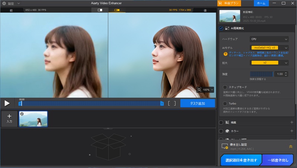Play the video preview
Viewport: 297px width, 168px height.
tap(7, 103)
